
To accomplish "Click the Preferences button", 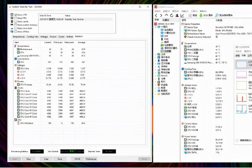I will tap(91, 159).
